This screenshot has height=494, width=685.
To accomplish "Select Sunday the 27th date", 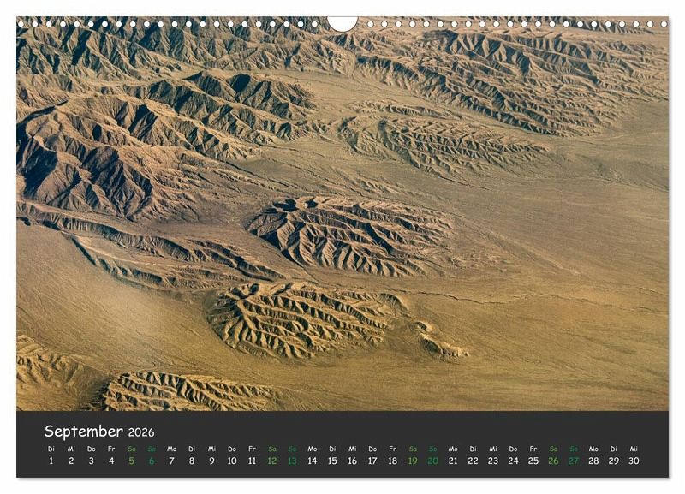I will coord(573,461).
